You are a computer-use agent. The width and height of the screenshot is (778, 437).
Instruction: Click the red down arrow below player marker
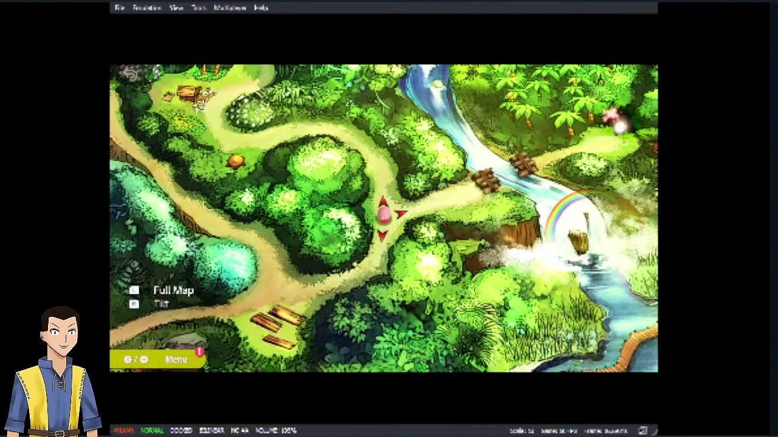[x=382, y=235]
